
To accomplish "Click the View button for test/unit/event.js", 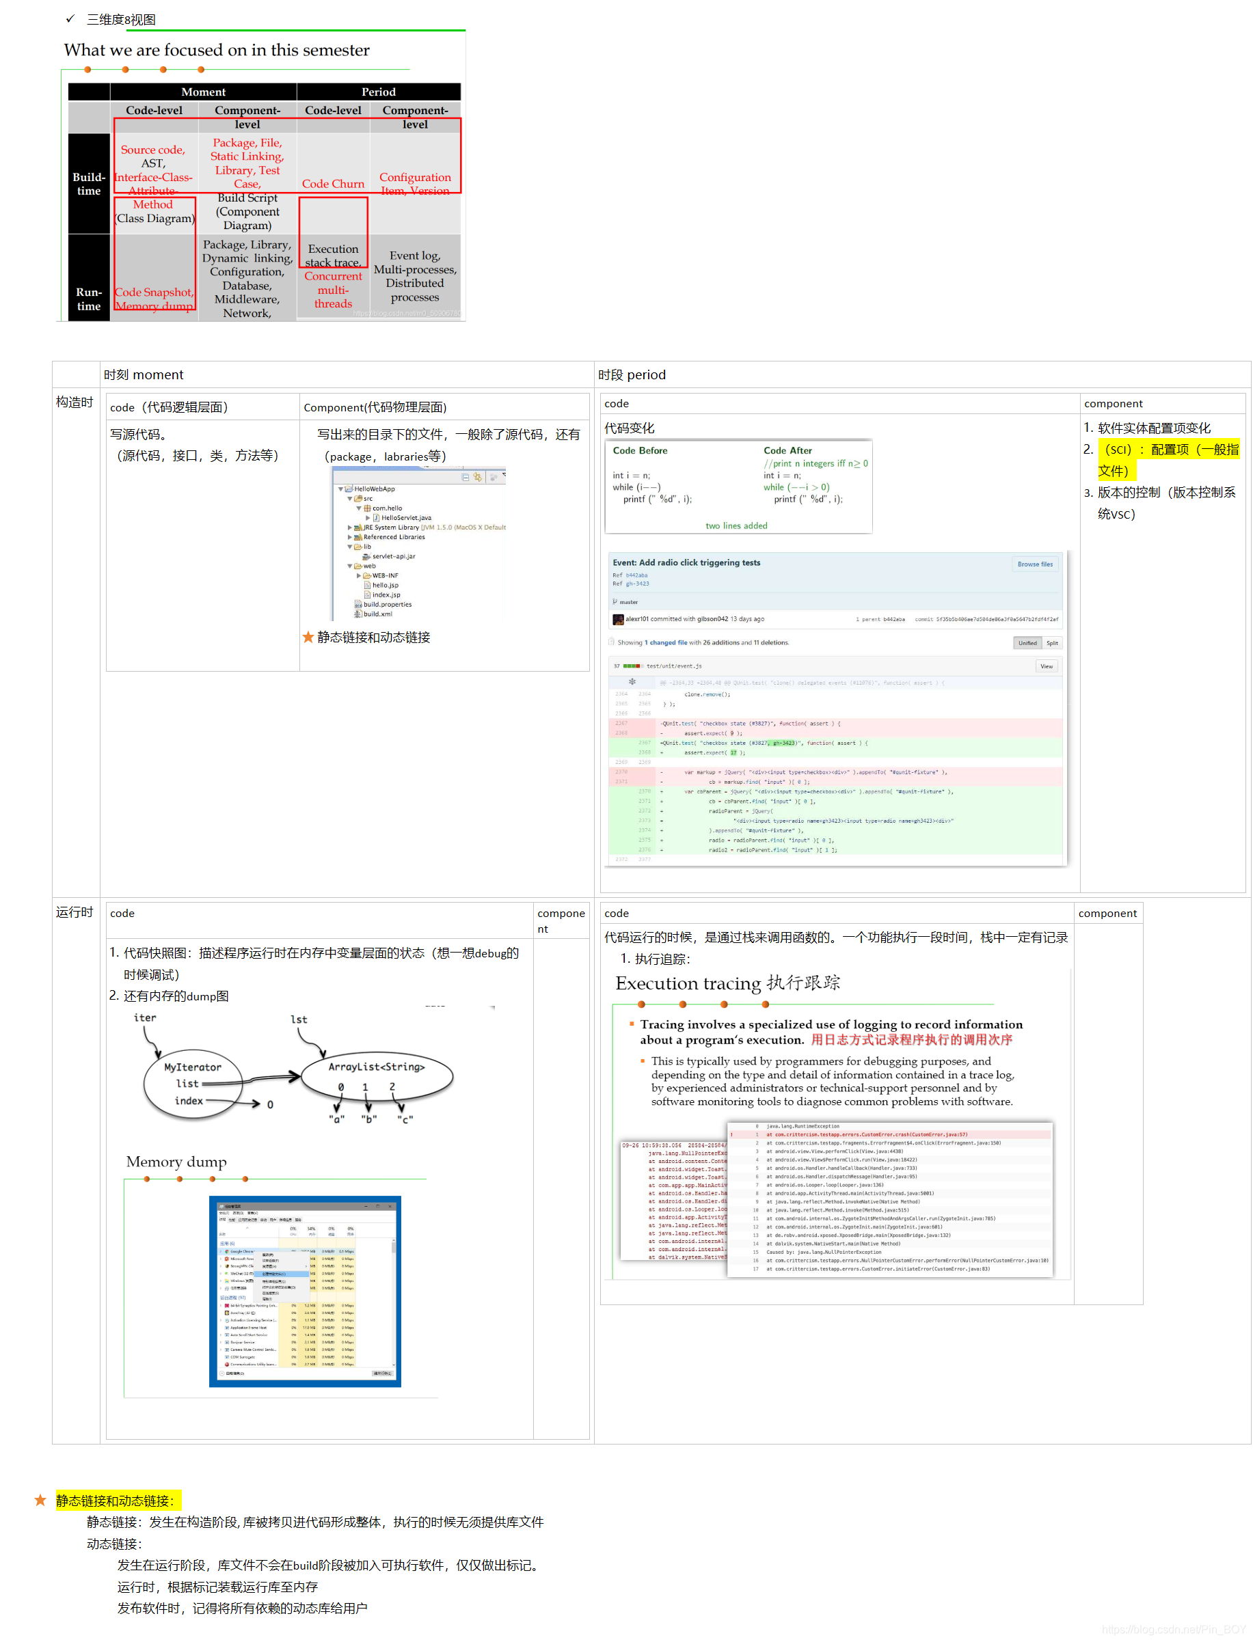I will coord(1047,666).
